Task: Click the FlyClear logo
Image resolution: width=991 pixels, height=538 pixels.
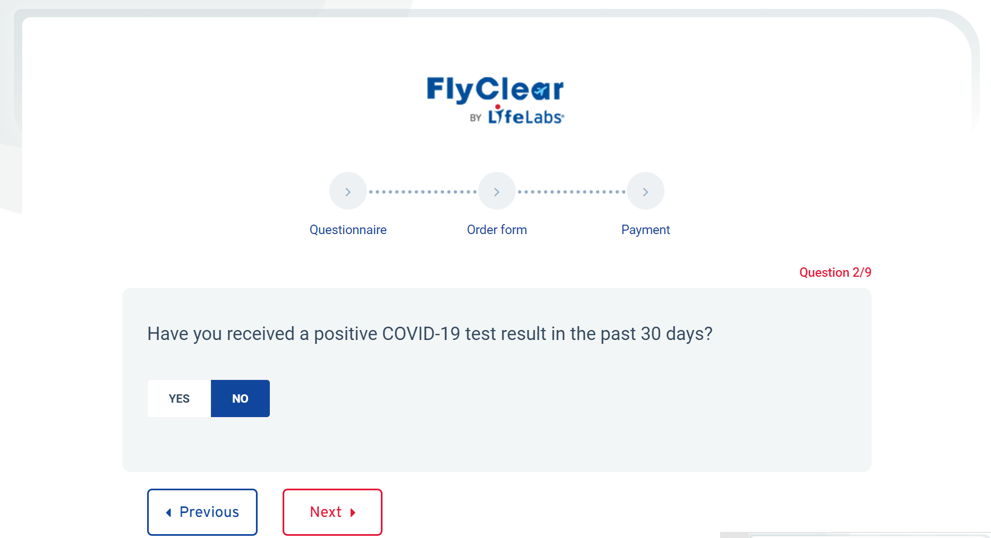Action: tap(495, 89)
